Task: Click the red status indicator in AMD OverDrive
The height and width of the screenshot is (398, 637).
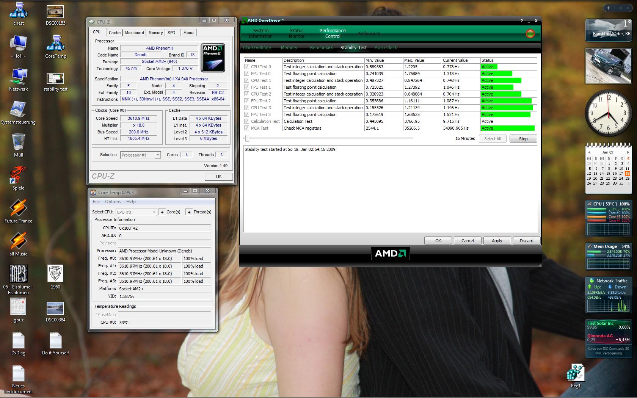Action: click(x=530, y=33)
